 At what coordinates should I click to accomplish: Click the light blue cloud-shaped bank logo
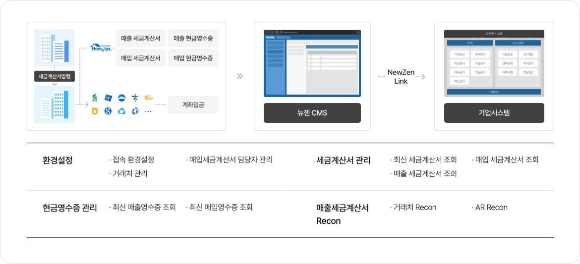tap(121, 110)
